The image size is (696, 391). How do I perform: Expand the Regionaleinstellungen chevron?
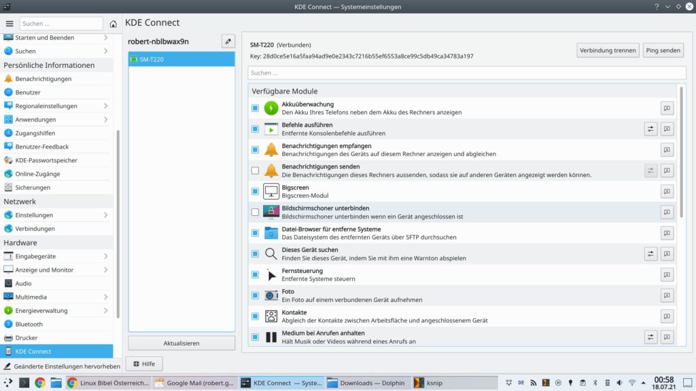(105, 106)
